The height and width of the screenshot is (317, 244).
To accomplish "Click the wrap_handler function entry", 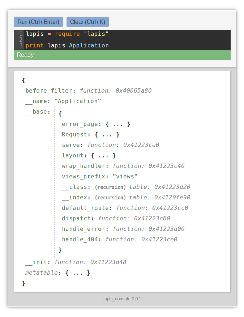I will [123, 166].
